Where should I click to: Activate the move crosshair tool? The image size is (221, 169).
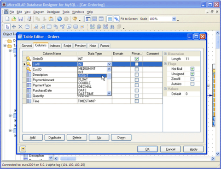point(14,27)
